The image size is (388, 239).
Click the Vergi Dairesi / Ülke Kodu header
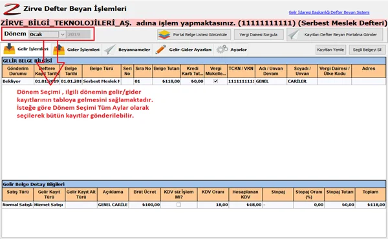click(x=334, y=71)
